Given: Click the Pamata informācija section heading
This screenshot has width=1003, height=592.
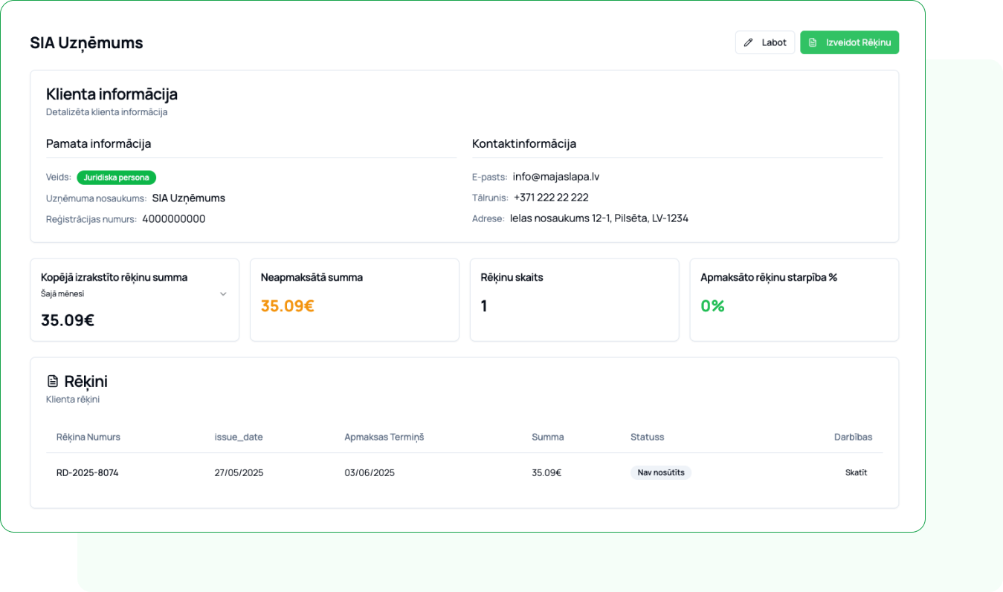Looking at the screenshot, I should 99,143.
